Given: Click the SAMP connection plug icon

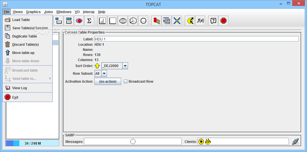Looking at the screenshot, I should tap(295, 142).
